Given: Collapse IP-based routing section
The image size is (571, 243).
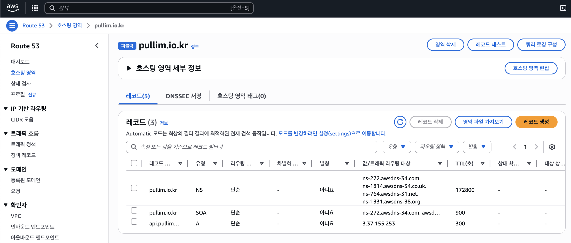Looking at the screenshot, I should pyautogui.click(x=6, y=109).
